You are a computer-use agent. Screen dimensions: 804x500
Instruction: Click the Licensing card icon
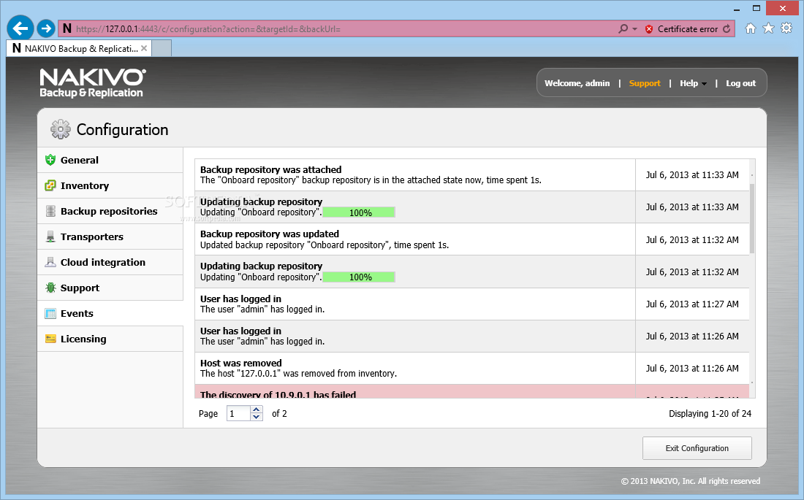click(x=50, y=339)
